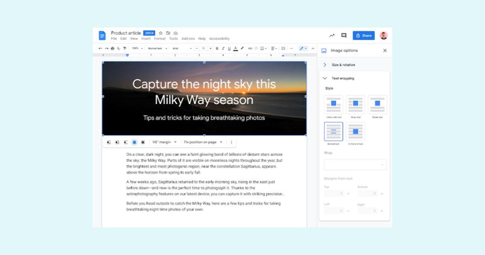Insert a link from toolbar
Screen dimensions: 485x255
point(250,49)
